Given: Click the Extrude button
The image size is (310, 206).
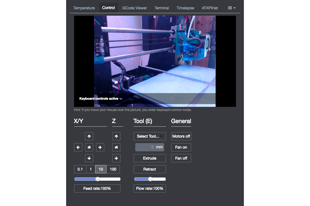Looking at the screenshot, I should click(x=150, y=158).
